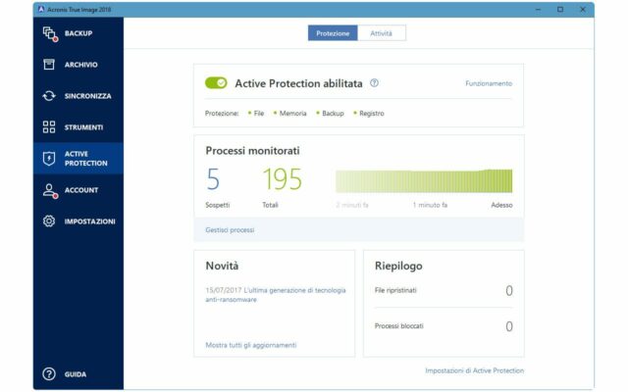
Task: Click the suspicious processes count 5
Action: [x=213, y=180]
